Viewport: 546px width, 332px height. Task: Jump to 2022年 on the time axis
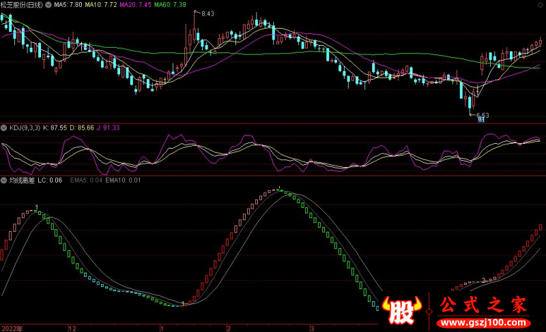click(12, 328)
